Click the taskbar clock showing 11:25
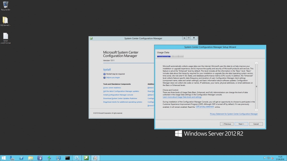The width and height of the screenshot is (287, 161). (x=280, y=158)
